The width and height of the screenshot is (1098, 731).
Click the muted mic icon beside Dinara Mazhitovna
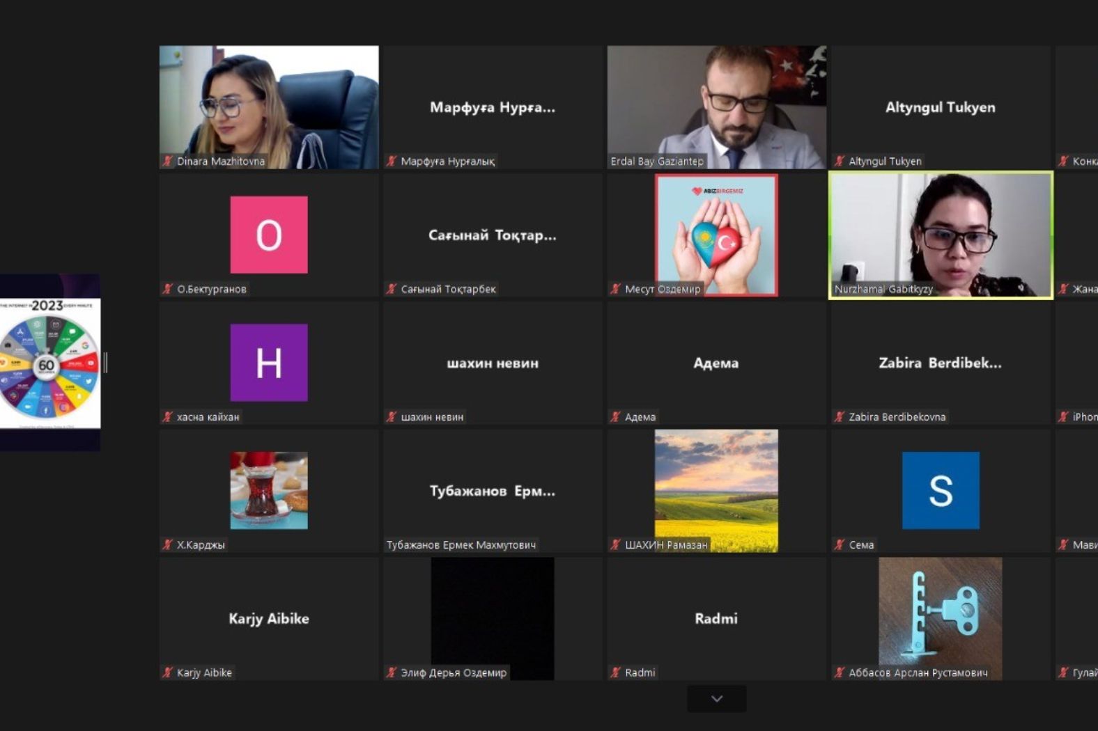[167, 162]
